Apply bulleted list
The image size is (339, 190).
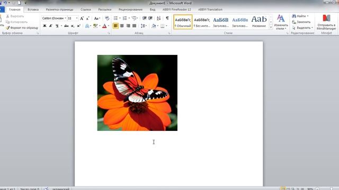pos(115,18)
